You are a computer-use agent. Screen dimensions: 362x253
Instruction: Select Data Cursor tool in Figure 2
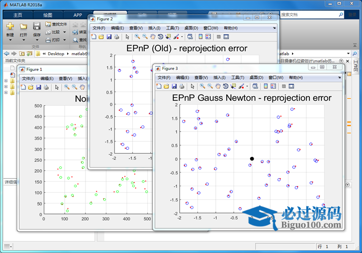click(x=168, y=36)
